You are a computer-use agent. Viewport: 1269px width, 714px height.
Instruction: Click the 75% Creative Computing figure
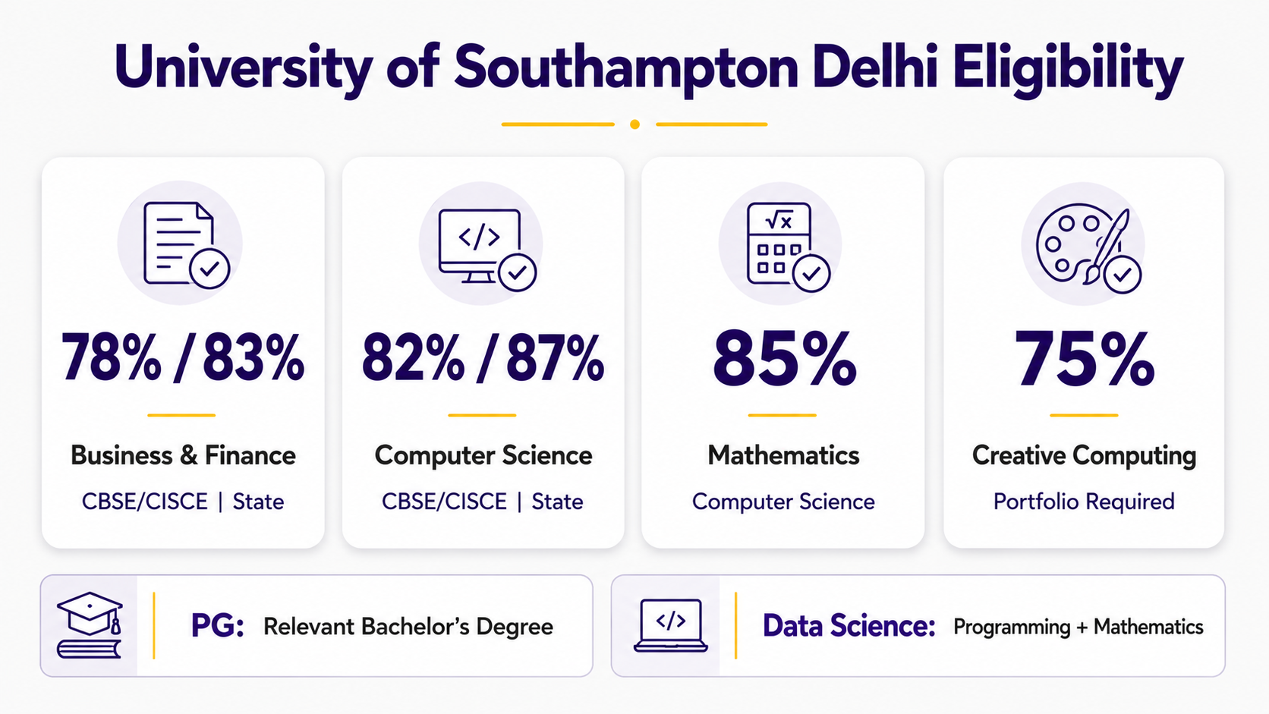(x=1085, y=359)
